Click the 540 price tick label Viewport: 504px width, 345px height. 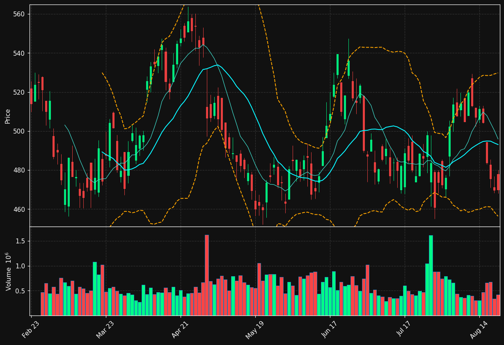coord(19,53)
